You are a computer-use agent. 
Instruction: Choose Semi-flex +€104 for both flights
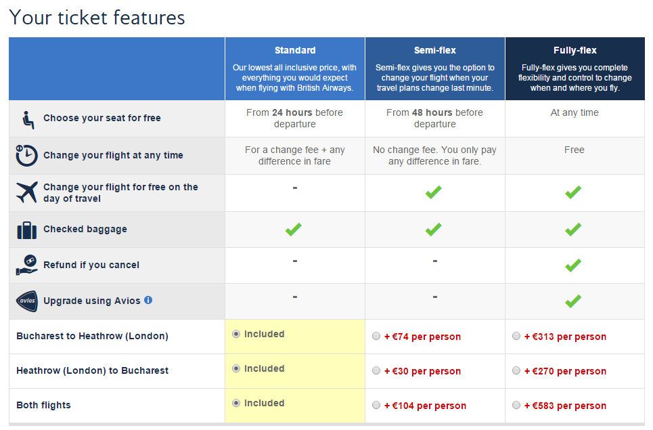pos(376,405)
